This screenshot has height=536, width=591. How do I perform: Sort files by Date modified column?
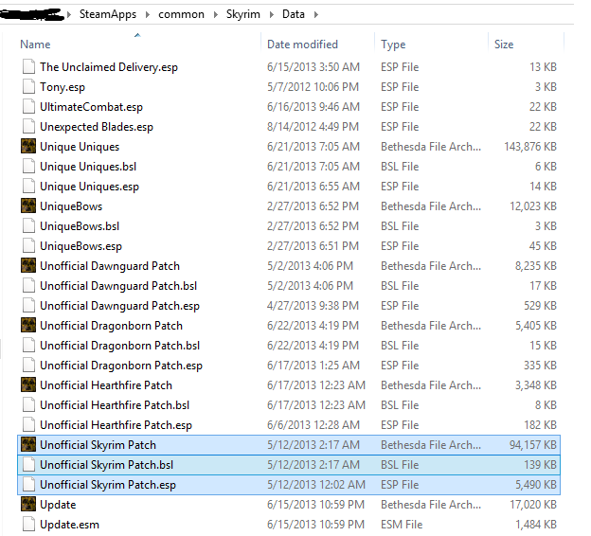click(x=302, y=45)
